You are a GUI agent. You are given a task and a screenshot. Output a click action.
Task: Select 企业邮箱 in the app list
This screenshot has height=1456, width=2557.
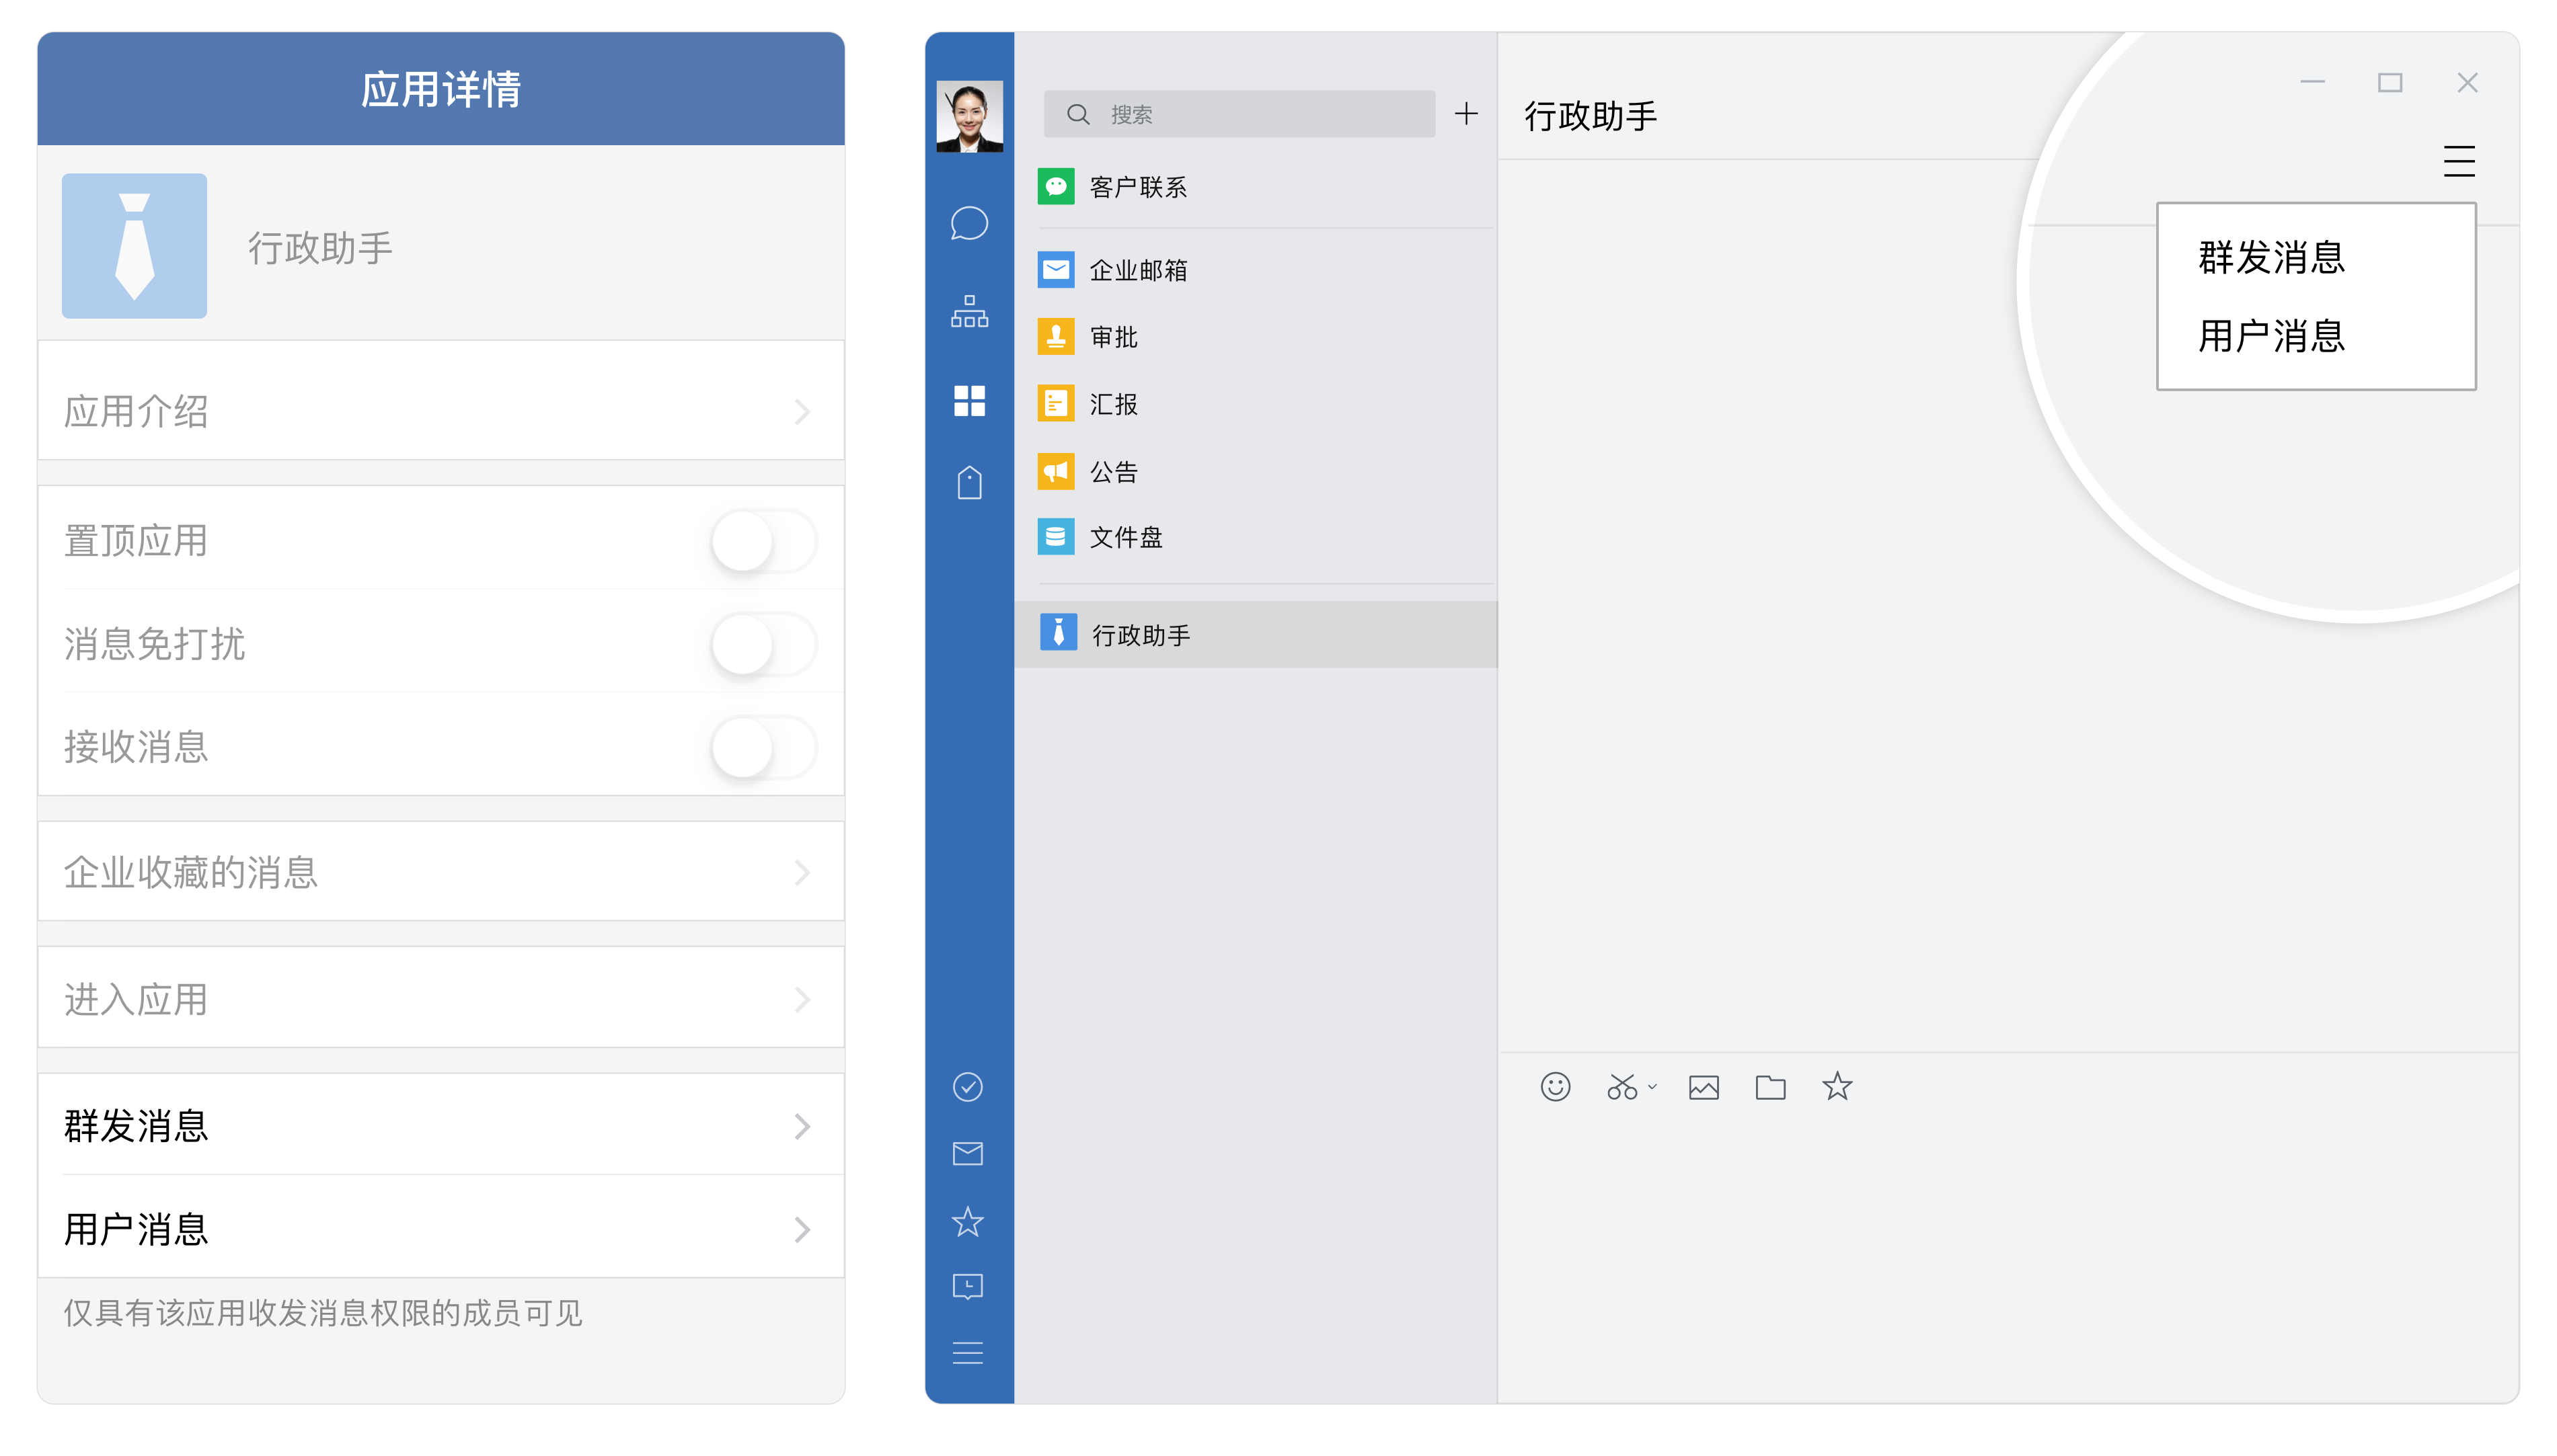pyautogui.click(x=1256, y=270)
